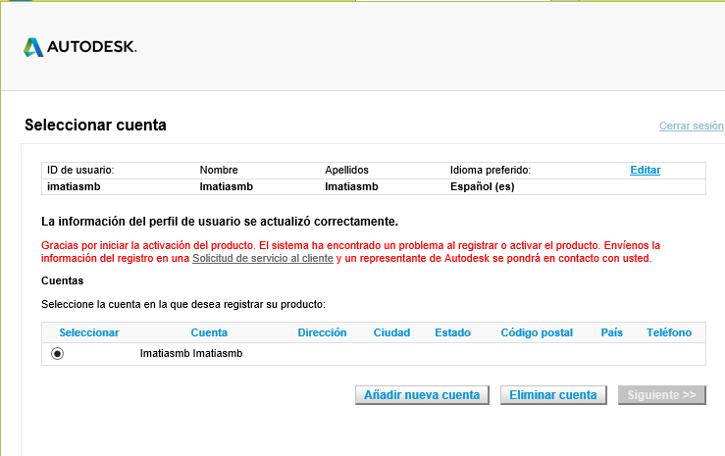The height and width of the screenshot is (456, 725).
Task: Sort by the Ciudad column header
Action: pos(391,332)
